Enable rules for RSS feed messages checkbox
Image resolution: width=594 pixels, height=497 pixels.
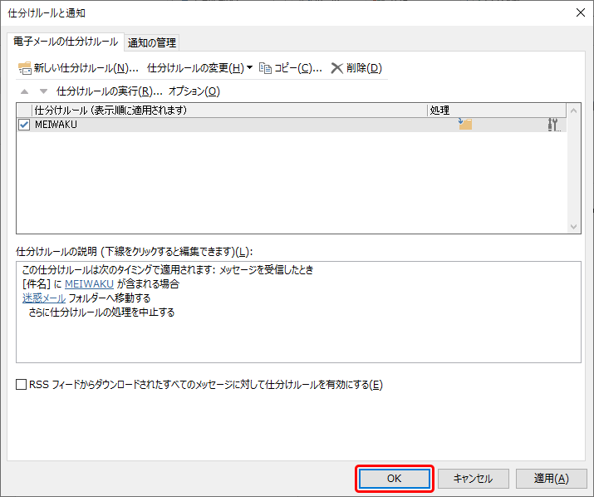[22, 385]
